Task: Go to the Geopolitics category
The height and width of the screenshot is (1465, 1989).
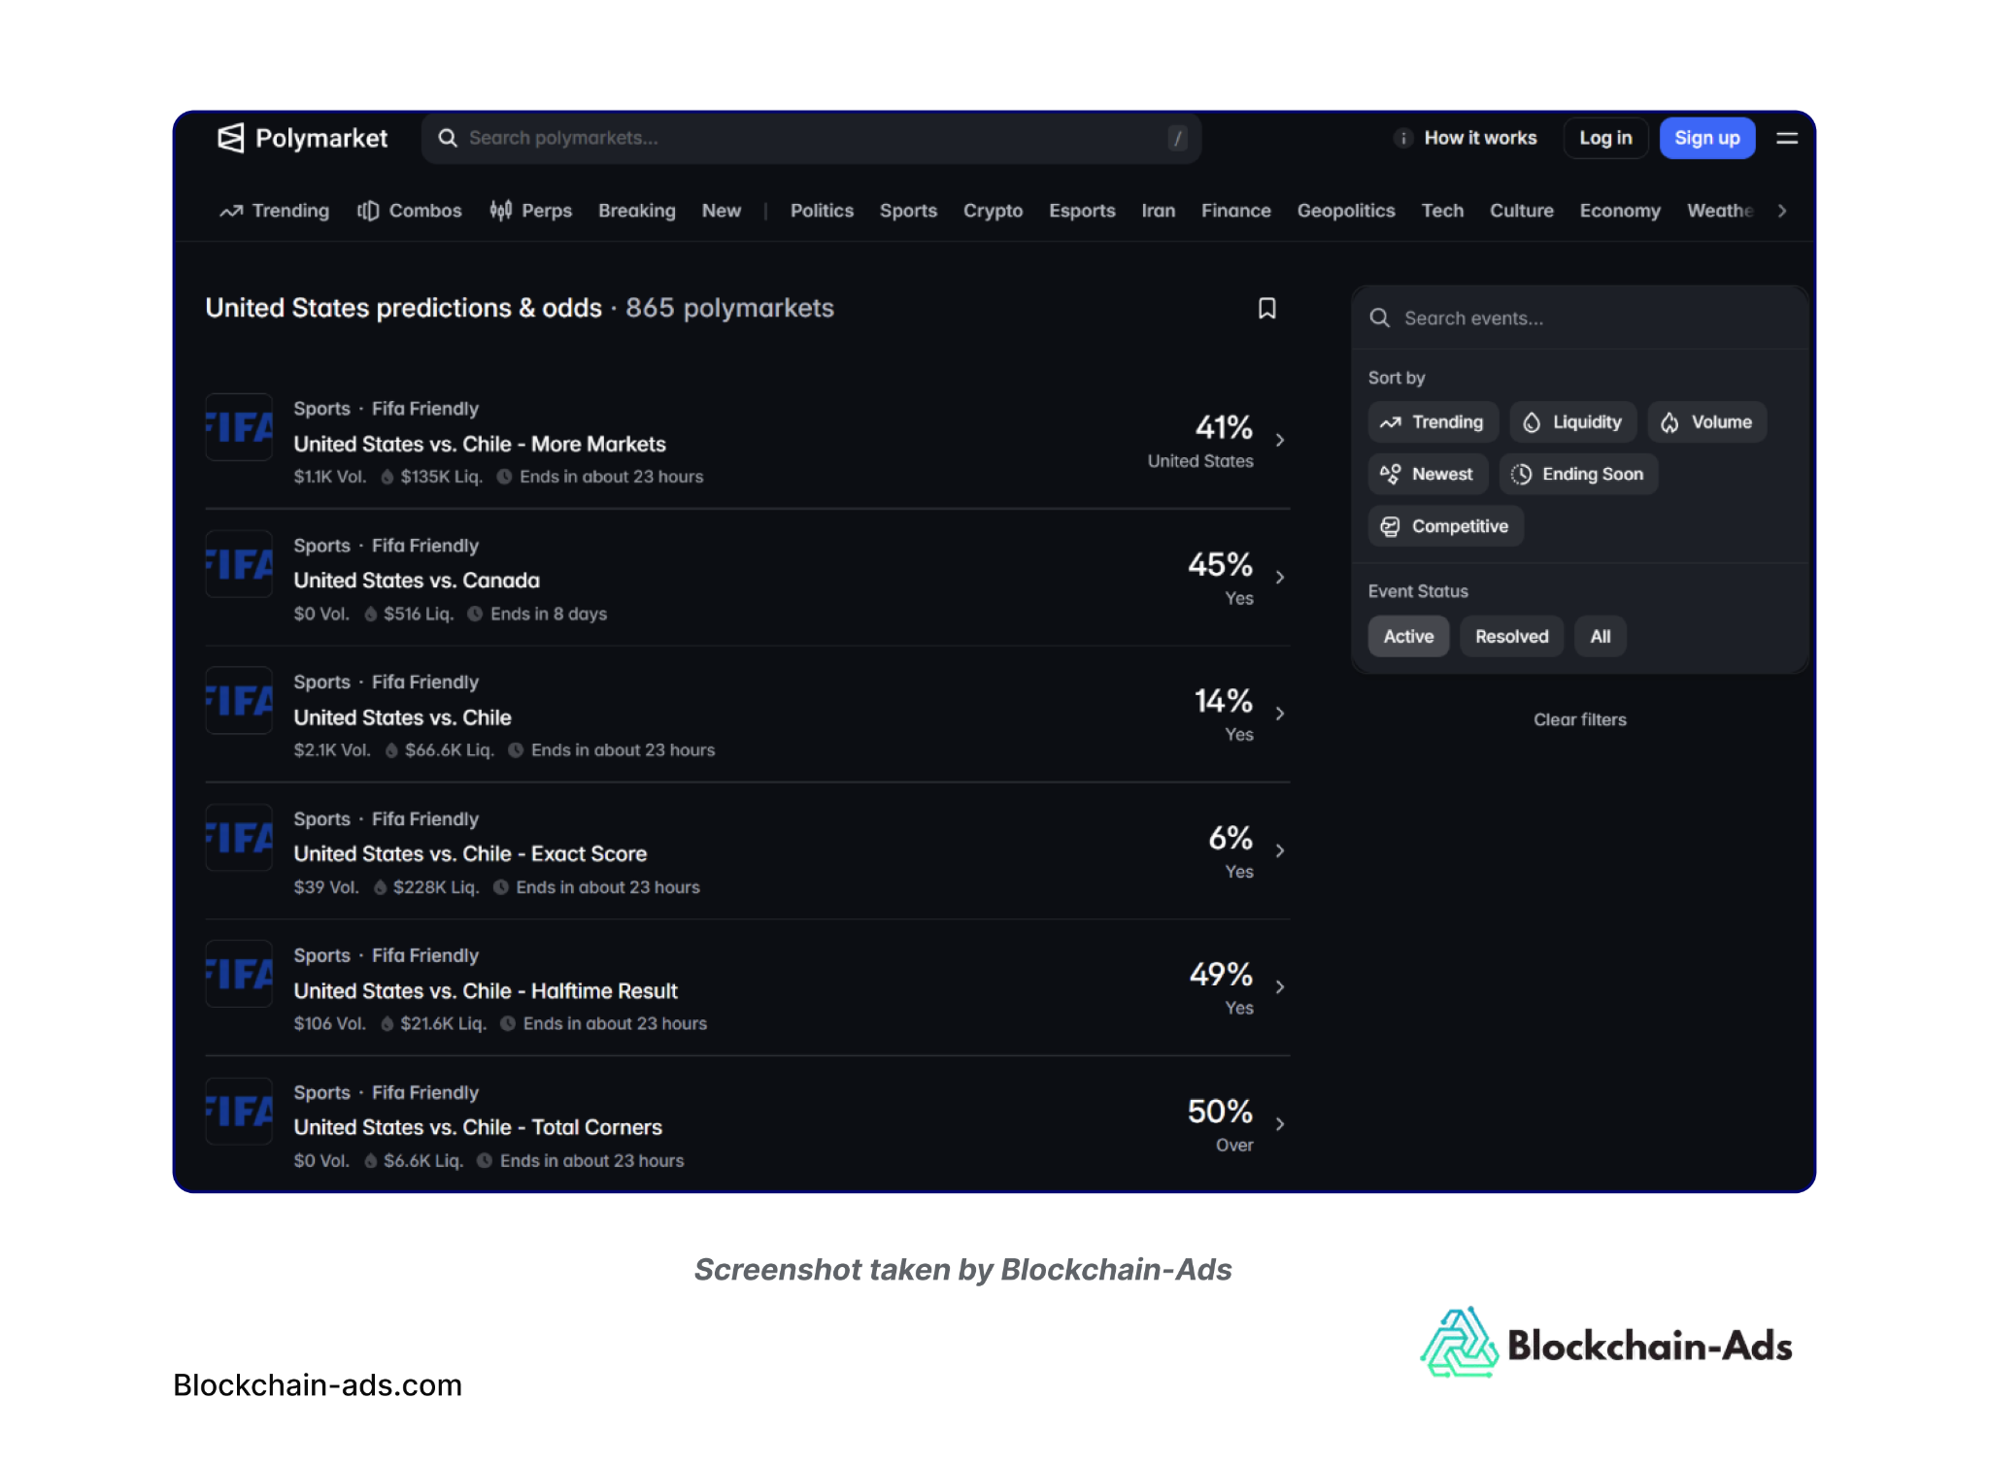Action: pyautogui.click(x=1345, y=211)
